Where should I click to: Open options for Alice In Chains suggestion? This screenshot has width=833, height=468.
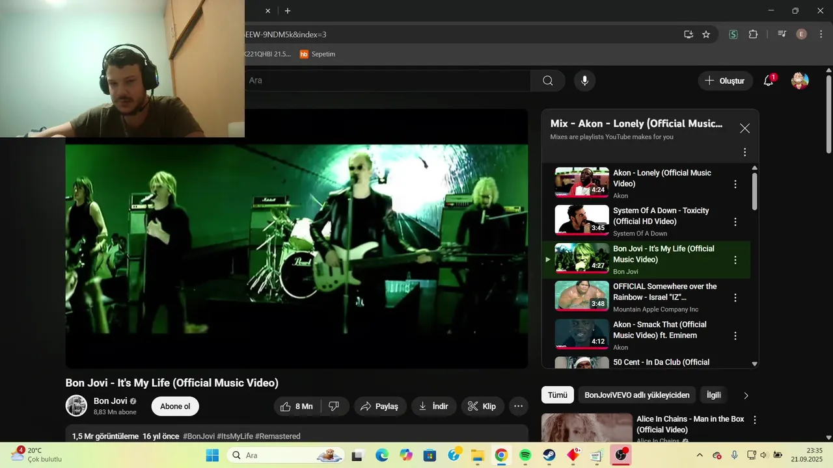[755, 421]
